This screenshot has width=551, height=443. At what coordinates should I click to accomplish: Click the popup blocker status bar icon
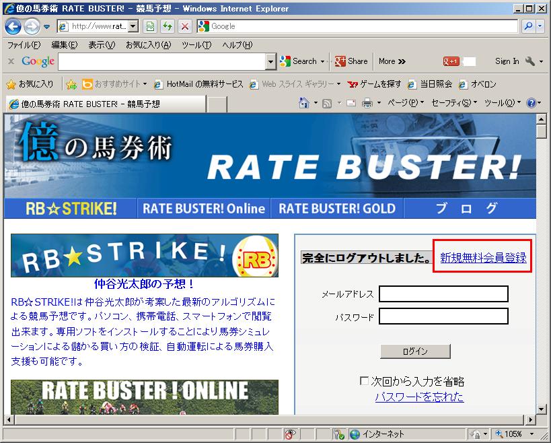point(290,434)
